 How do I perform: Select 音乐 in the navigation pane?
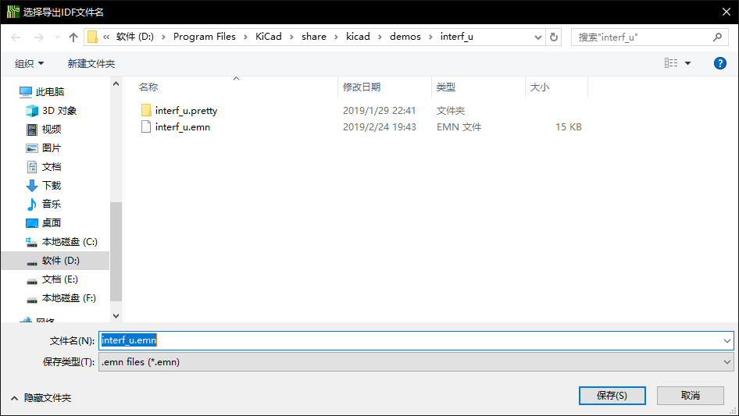click(51, 204)
